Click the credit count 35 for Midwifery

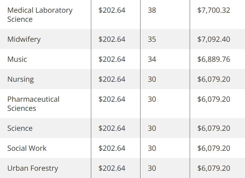pos(152,39)
